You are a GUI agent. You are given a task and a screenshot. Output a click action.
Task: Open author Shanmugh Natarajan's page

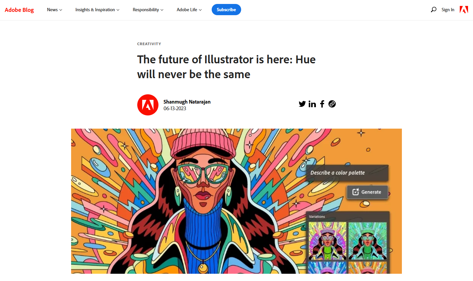point(187,102)
